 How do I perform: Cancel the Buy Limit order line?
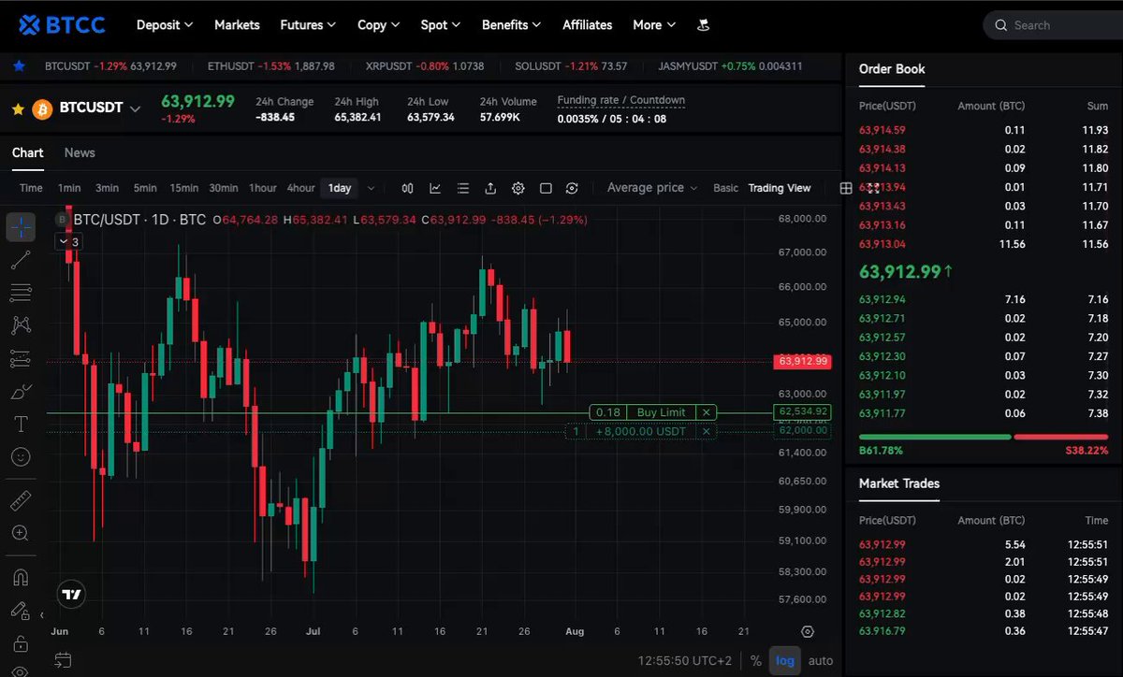pyautogui.click(x=707, y=412)
